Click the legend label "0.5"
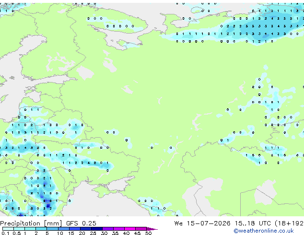The width and height of the screenshot is (304, 235). click(x=16, y=233)
